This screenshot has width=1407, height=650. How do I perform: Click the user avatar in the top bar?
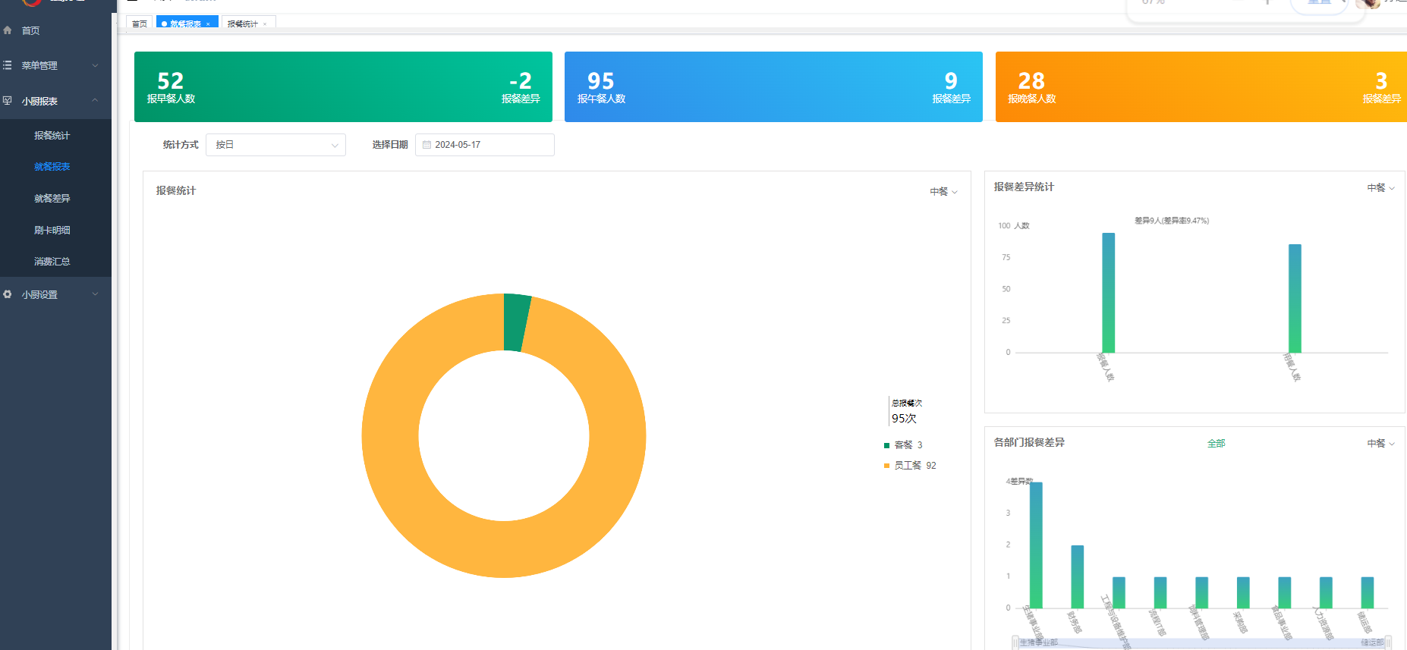[x=1368, y=4]
